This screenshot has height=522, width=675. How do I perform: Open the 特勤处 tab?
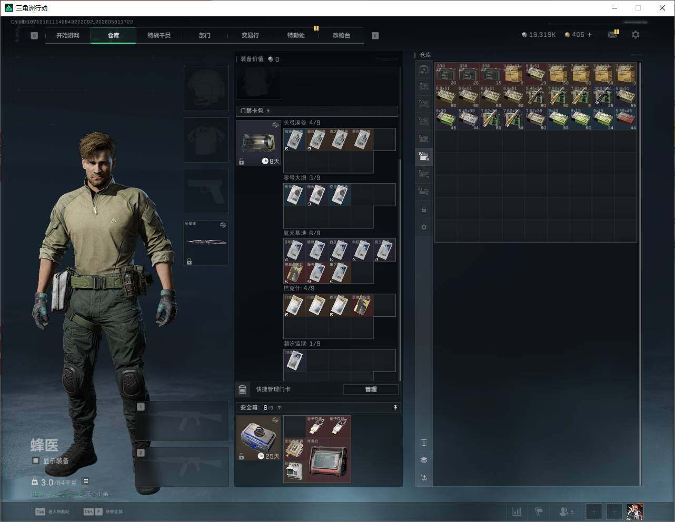pos(296,35)
